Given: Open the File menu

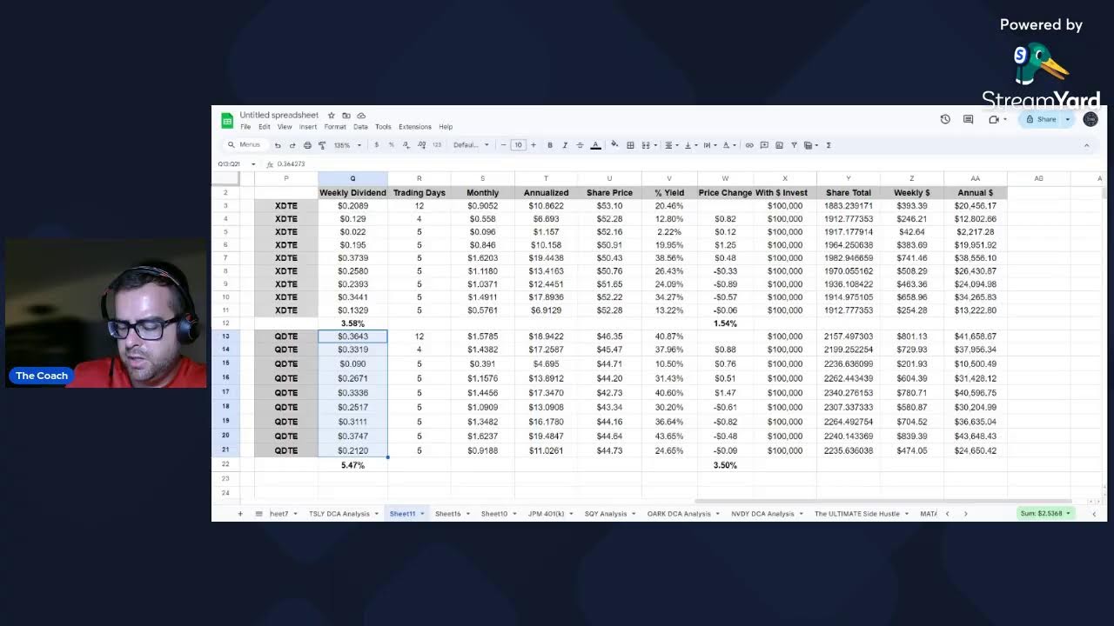Looking at the screenshot, I should [245, 127].
